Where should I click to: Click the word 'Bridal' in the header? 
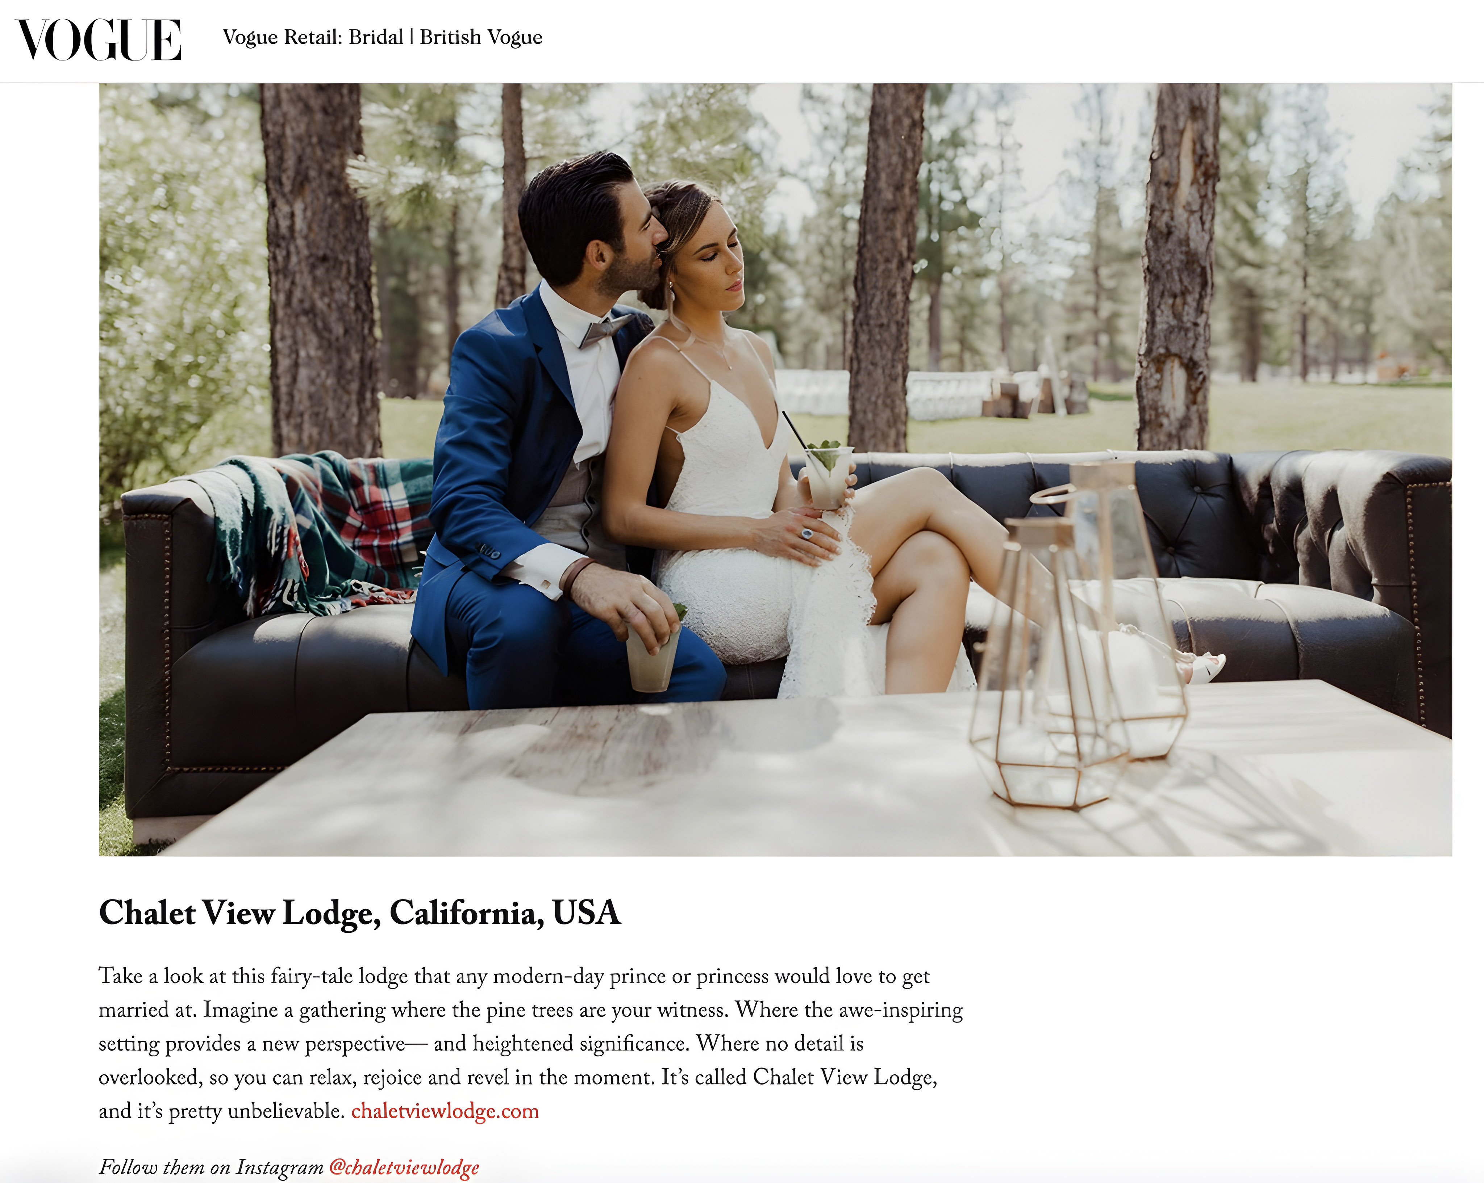click(376, 37)
